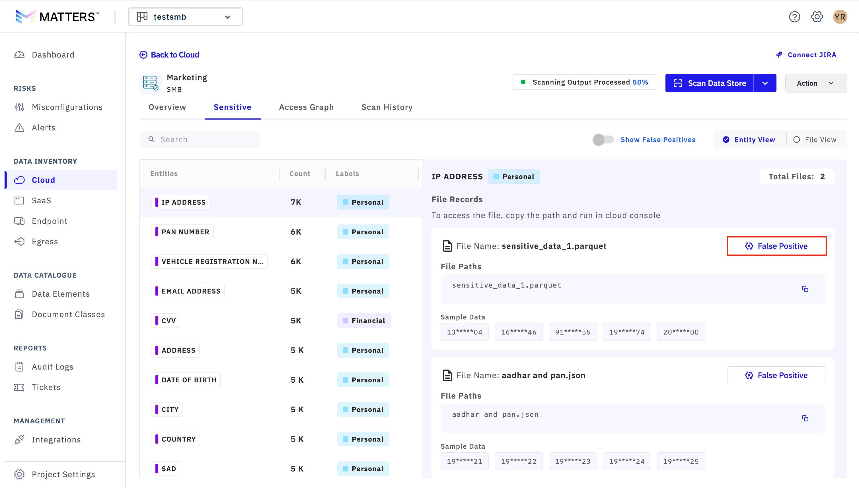The width and height of the screenshot is (859, 488).
Task: Click Show False Positives label
Action: pyautogui.click(x=658, y=140)
